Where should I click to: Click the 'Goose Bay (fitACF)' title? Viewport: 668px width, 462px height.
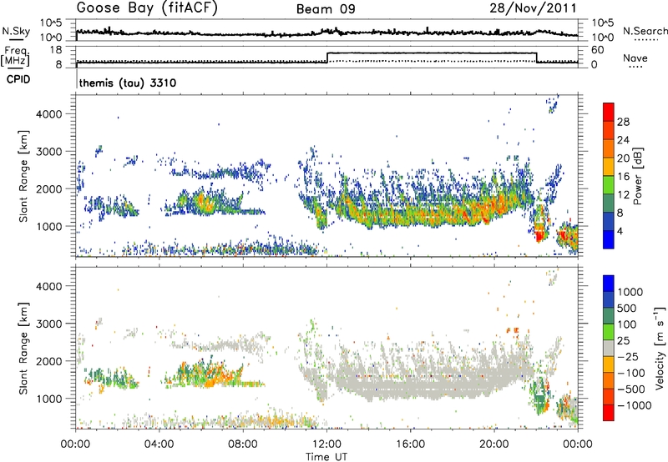147,8
